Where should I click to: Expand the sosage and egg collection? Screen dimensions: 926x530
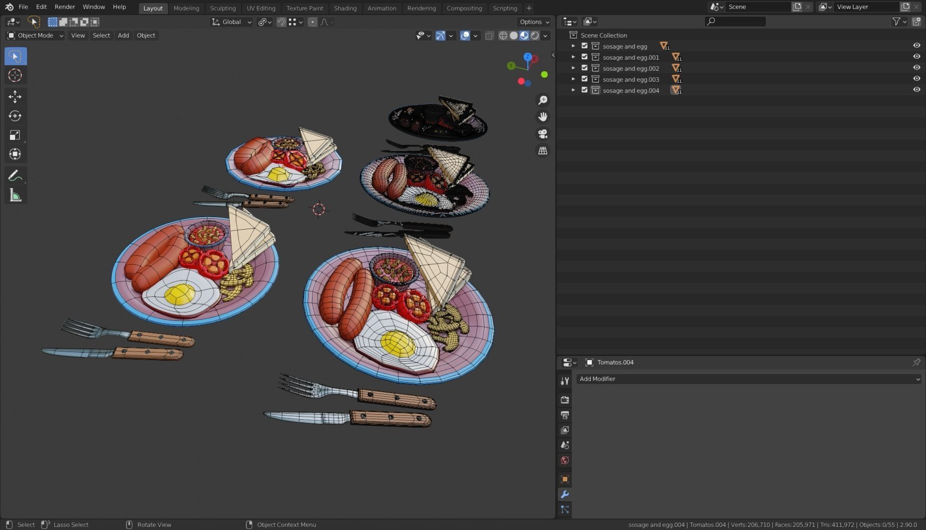click(x=573, y=46)
